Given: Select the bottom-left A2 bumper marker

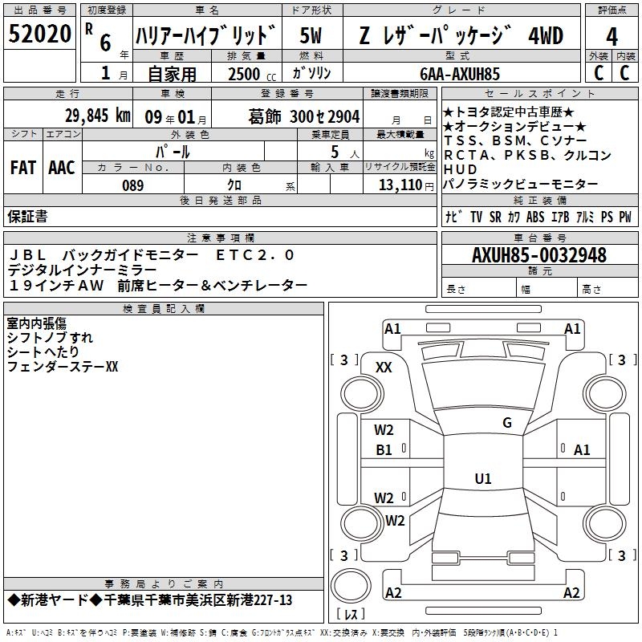Looking at the screenshot, I should click(x=393, y=593).
